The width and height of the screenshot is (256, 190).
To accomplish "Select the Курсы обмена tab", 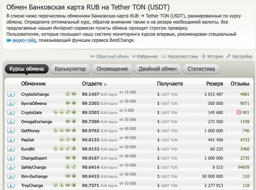I will [x=27, y=69].
